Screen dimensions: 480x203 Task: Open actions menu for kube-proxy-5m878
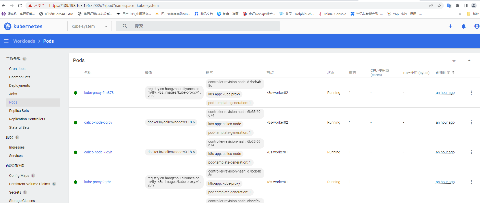tap(471, 93)
